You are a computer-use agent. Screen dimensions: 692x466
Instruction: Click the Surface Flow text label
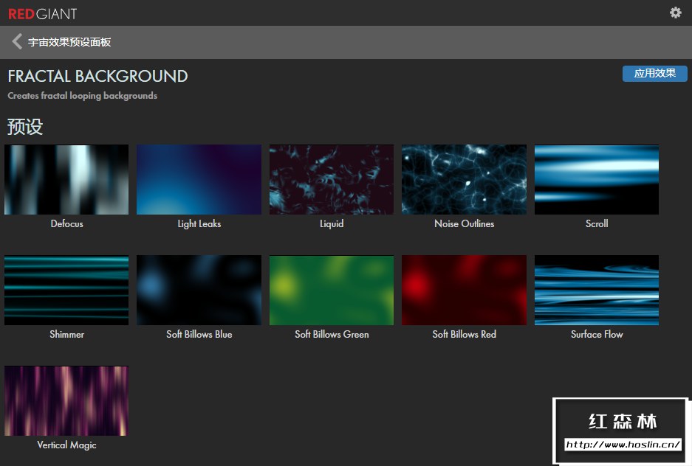pos(596,335)
